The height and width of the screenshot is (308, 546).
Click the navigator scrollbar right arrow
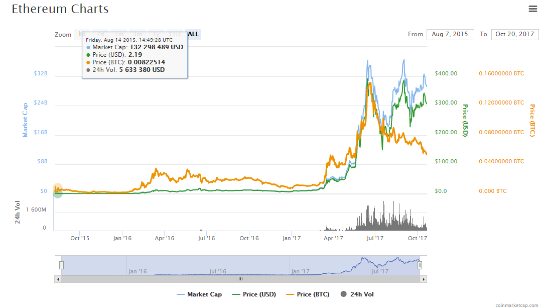point(424,279)
